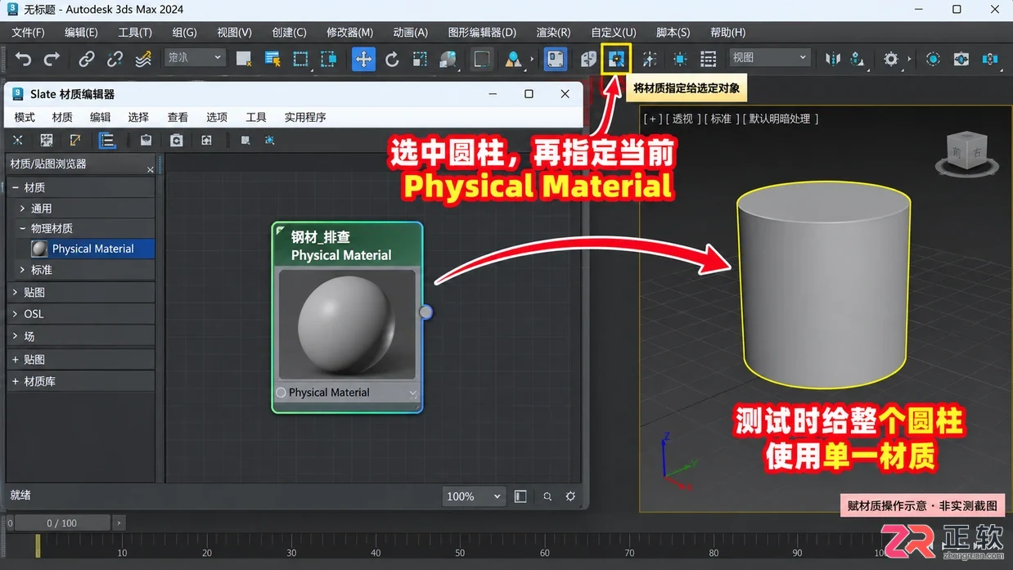Click Assign Material to Selection icon
The image size is (1013, 570).
coord(616,59)
